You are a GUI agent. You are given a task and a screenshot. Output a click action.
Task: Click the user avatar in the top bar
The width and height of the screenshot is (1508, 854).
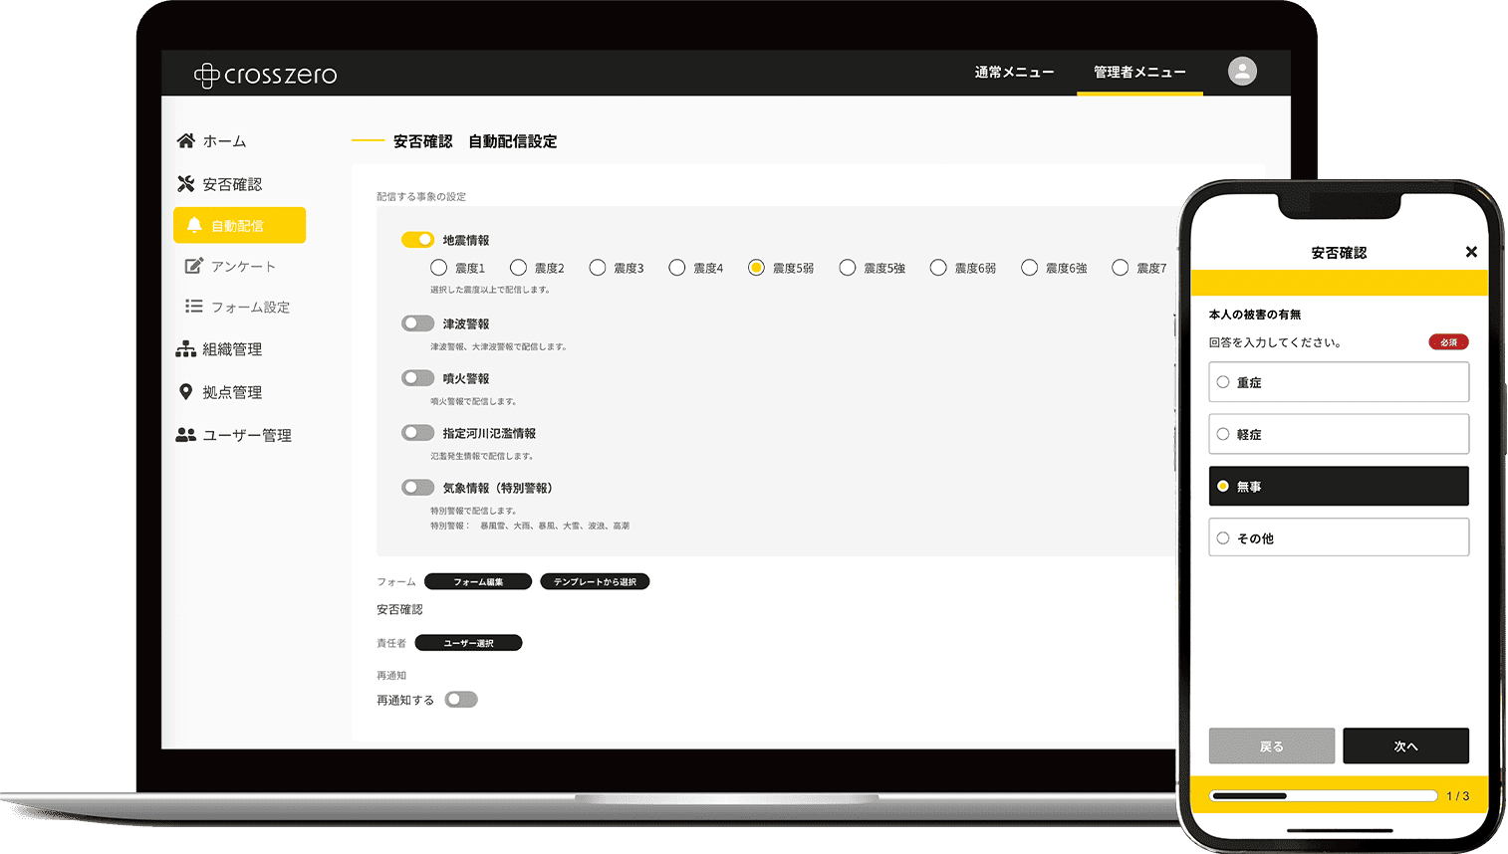[x=1241, y=72]
